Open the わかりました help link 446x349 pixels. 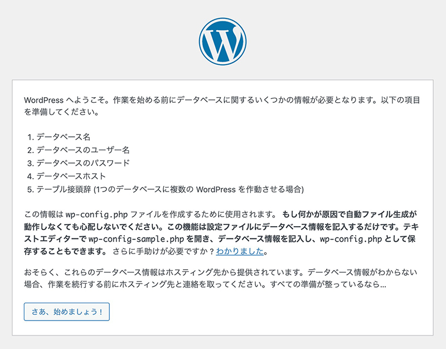point(239,251)
